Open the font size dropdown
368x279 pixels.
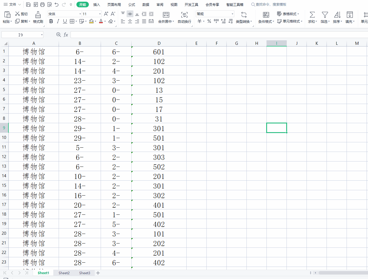pyautogui.click(x=100, y=14)
